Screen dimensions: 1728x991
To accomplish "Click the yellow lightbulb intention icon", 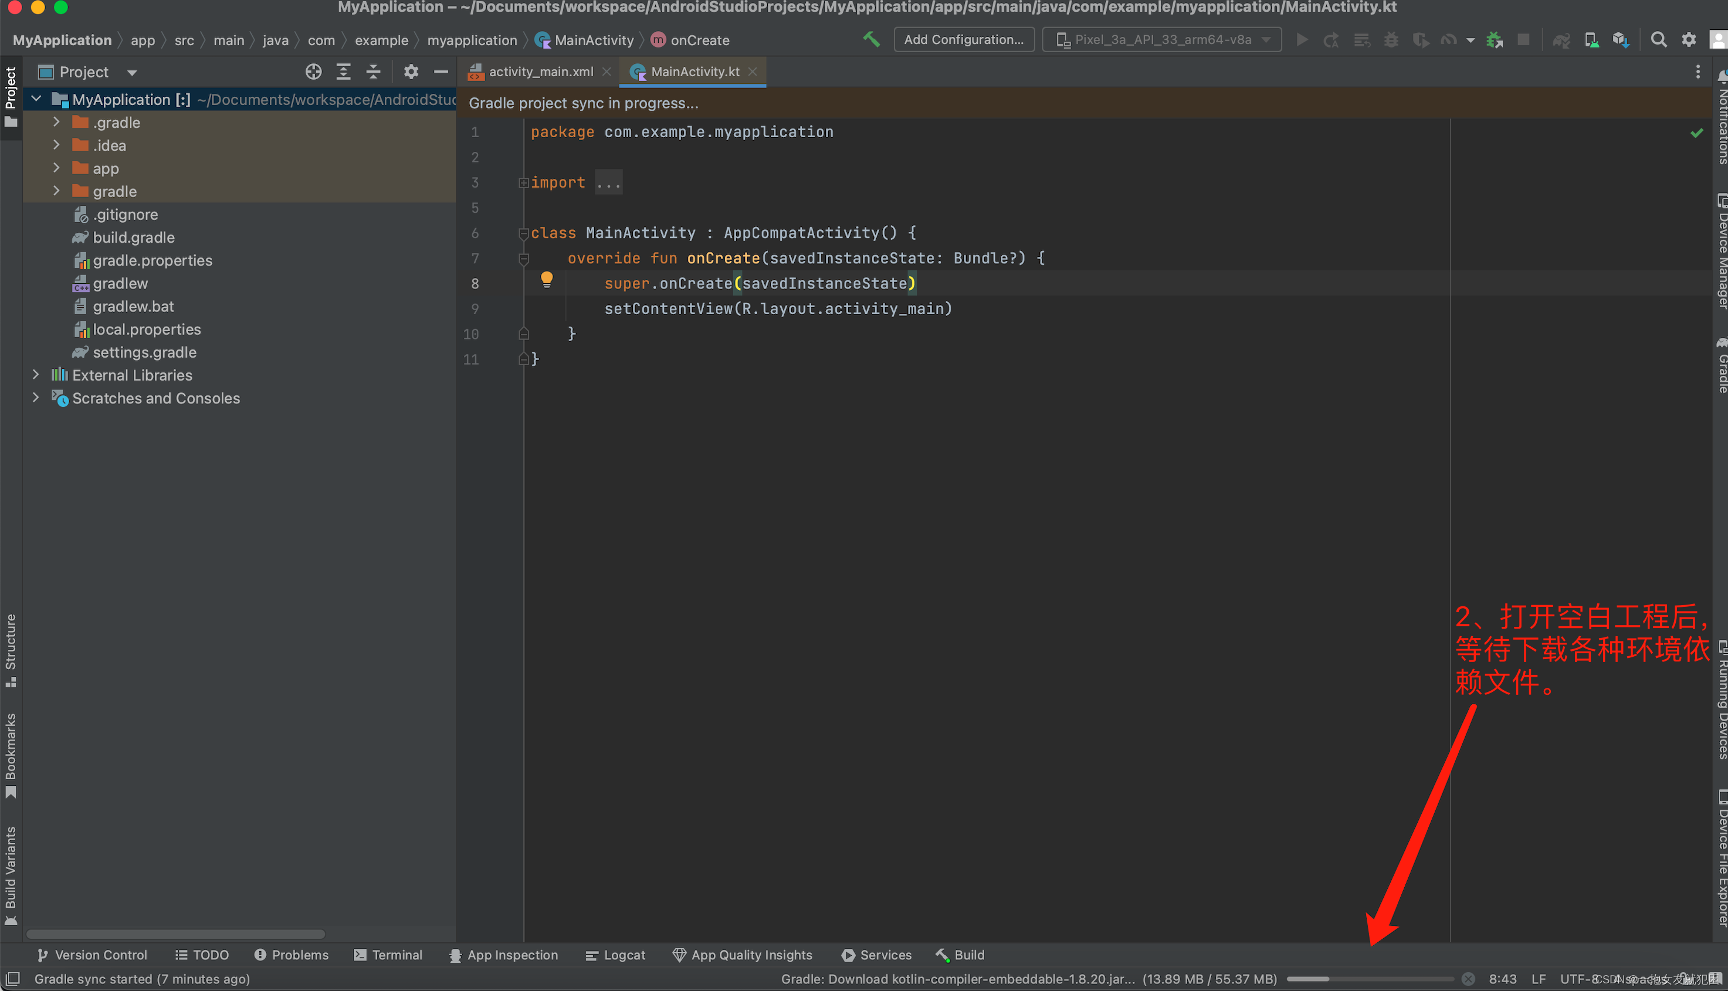I will [546, 279].
